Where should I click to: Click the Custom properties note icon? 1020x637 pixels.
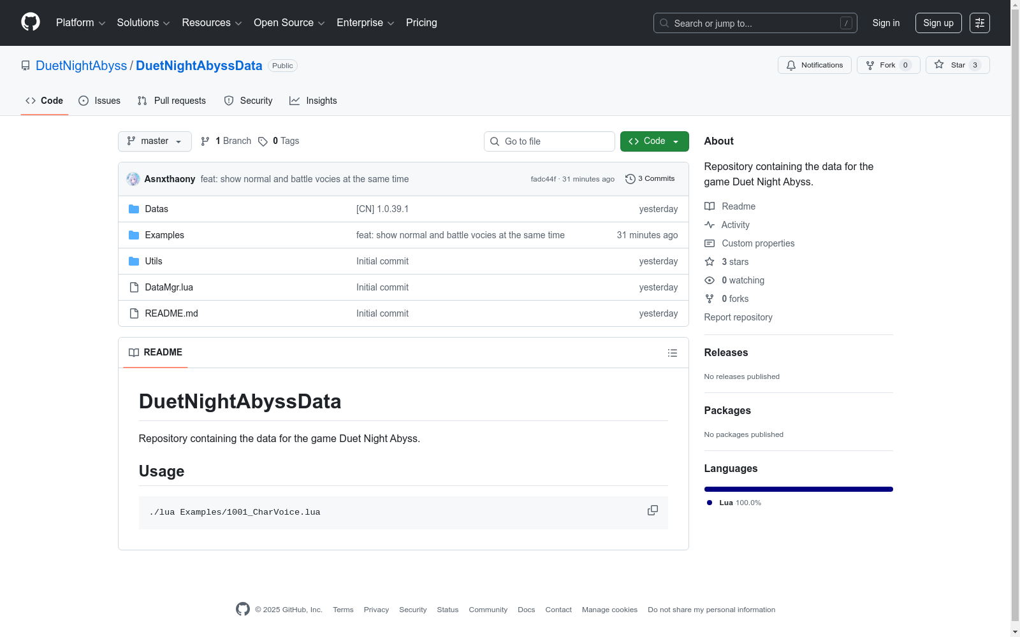[710, 243]
